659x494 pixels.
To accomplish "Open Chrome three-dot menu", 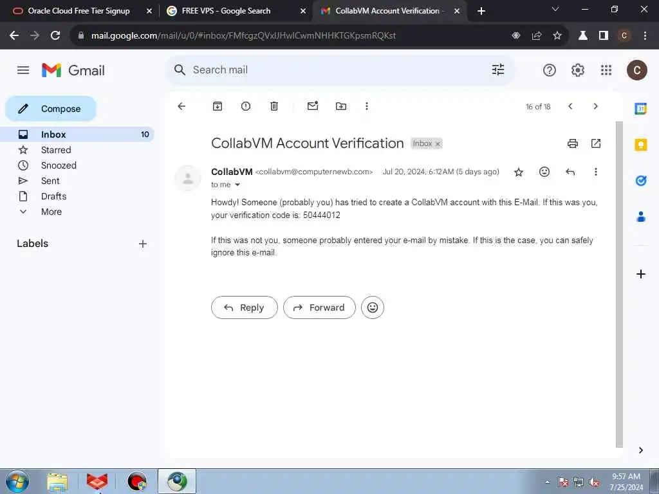I will [645, 36].
